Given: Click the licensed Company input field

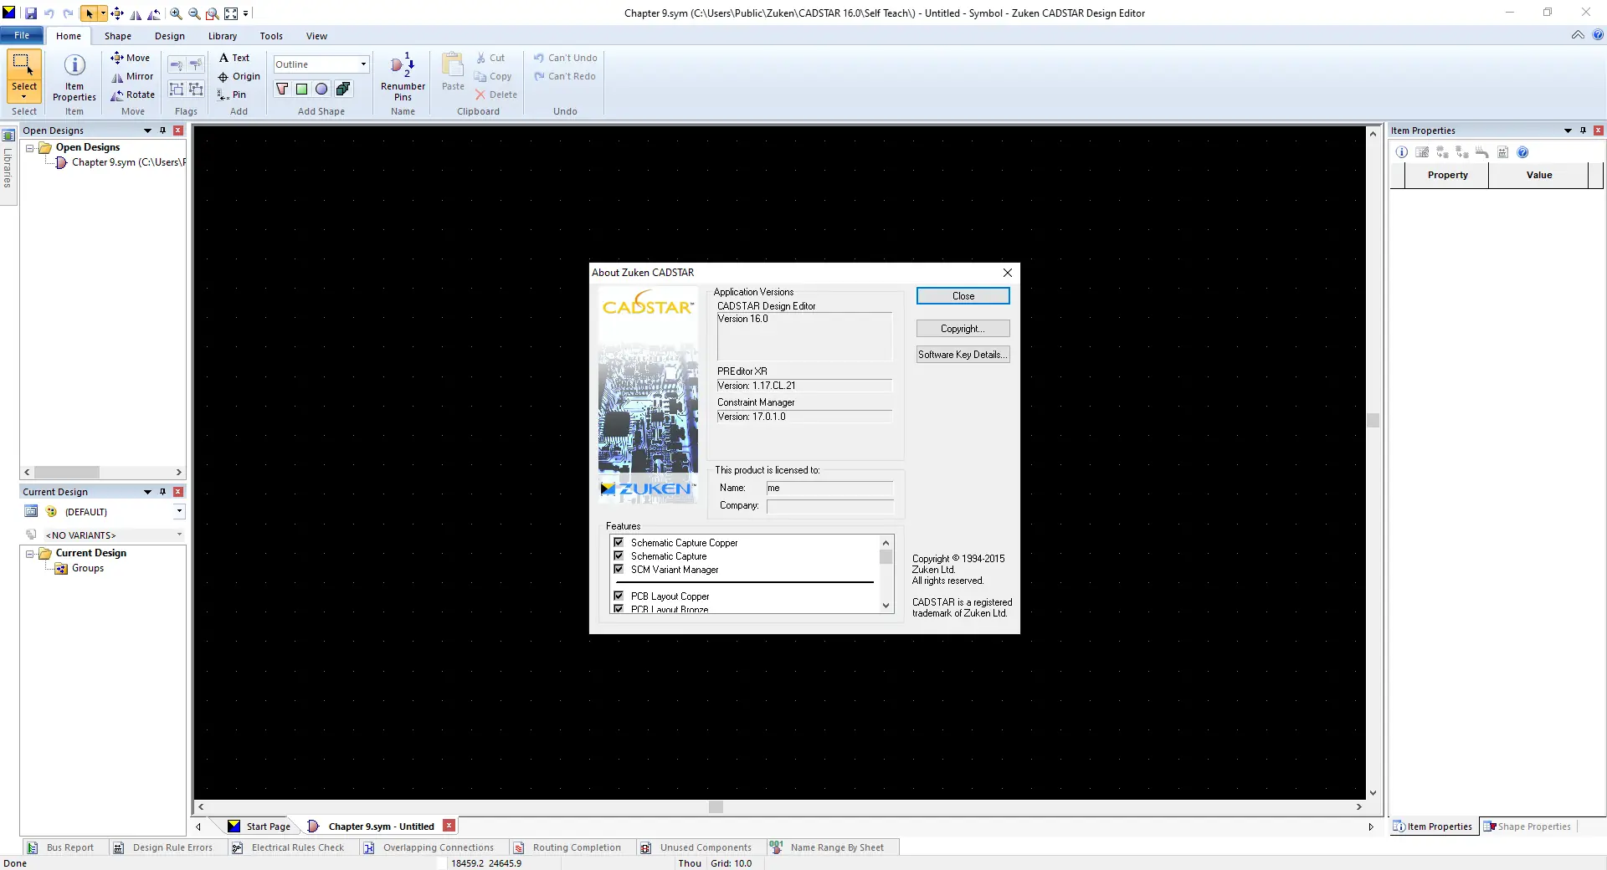Looking at the screenshot, I should click(x=829, y=506).
